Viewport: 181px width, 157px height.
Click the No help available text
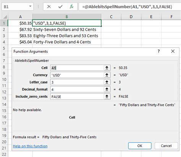(27, 110)
